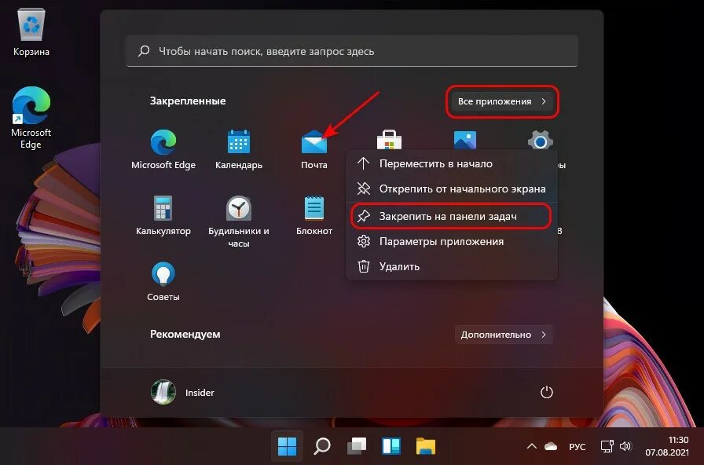The width and height of the screenshot is (704, 465).
Task: Open the clock showing 11:30
Action: tap(667, 446)
